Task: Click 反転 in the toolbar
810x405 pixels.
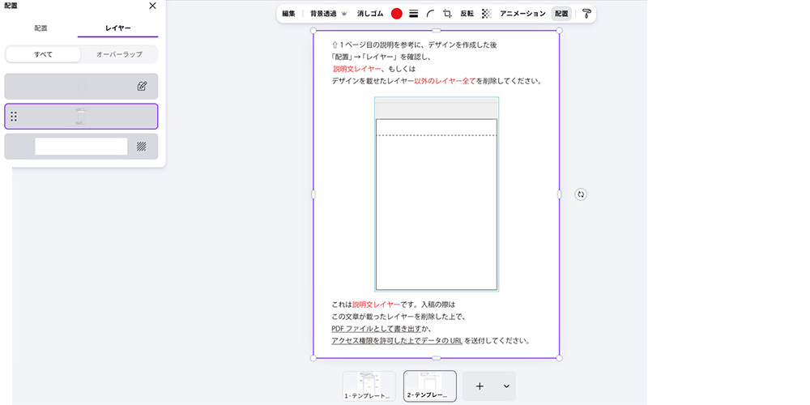Action: click(467, 14)
